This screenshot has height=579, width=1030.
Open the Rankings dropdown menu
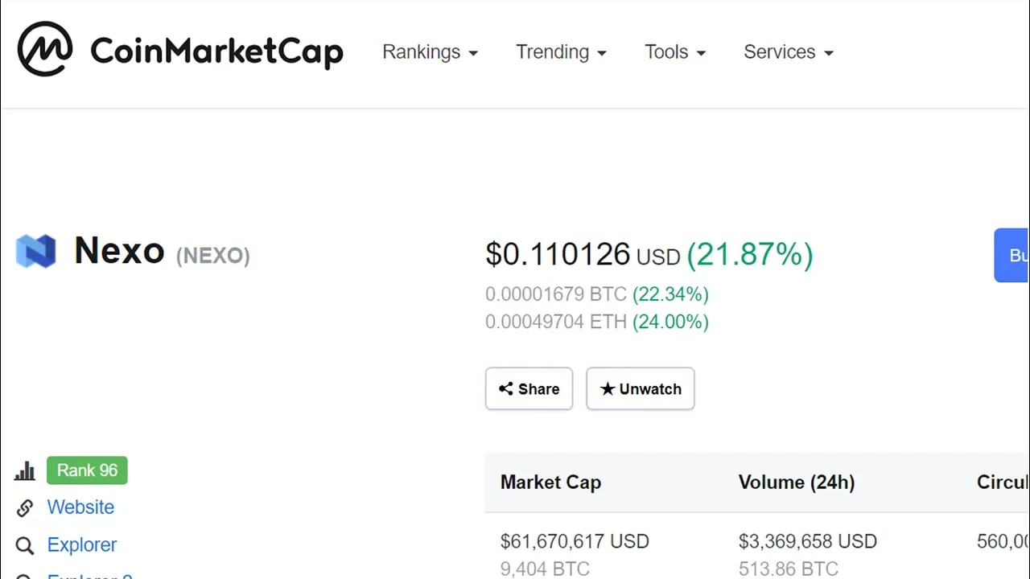430,52
